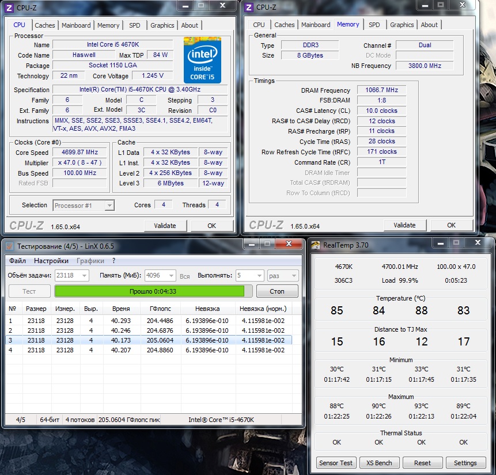The image size is (496, 475).
Task: Click the green LinX progress bar
Action: pos(149,291)
